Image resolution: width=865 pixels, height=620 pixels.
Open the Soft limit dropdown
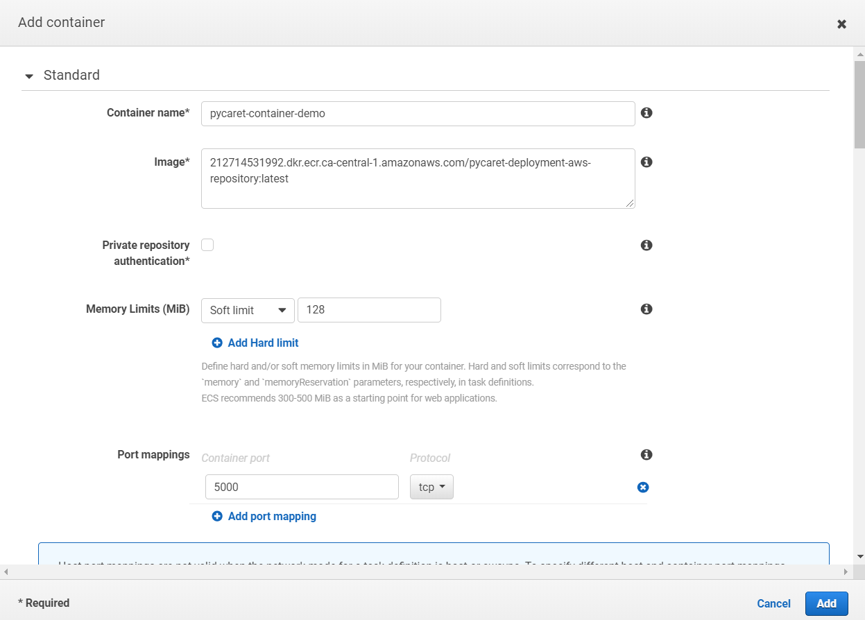tap(248, 310)
